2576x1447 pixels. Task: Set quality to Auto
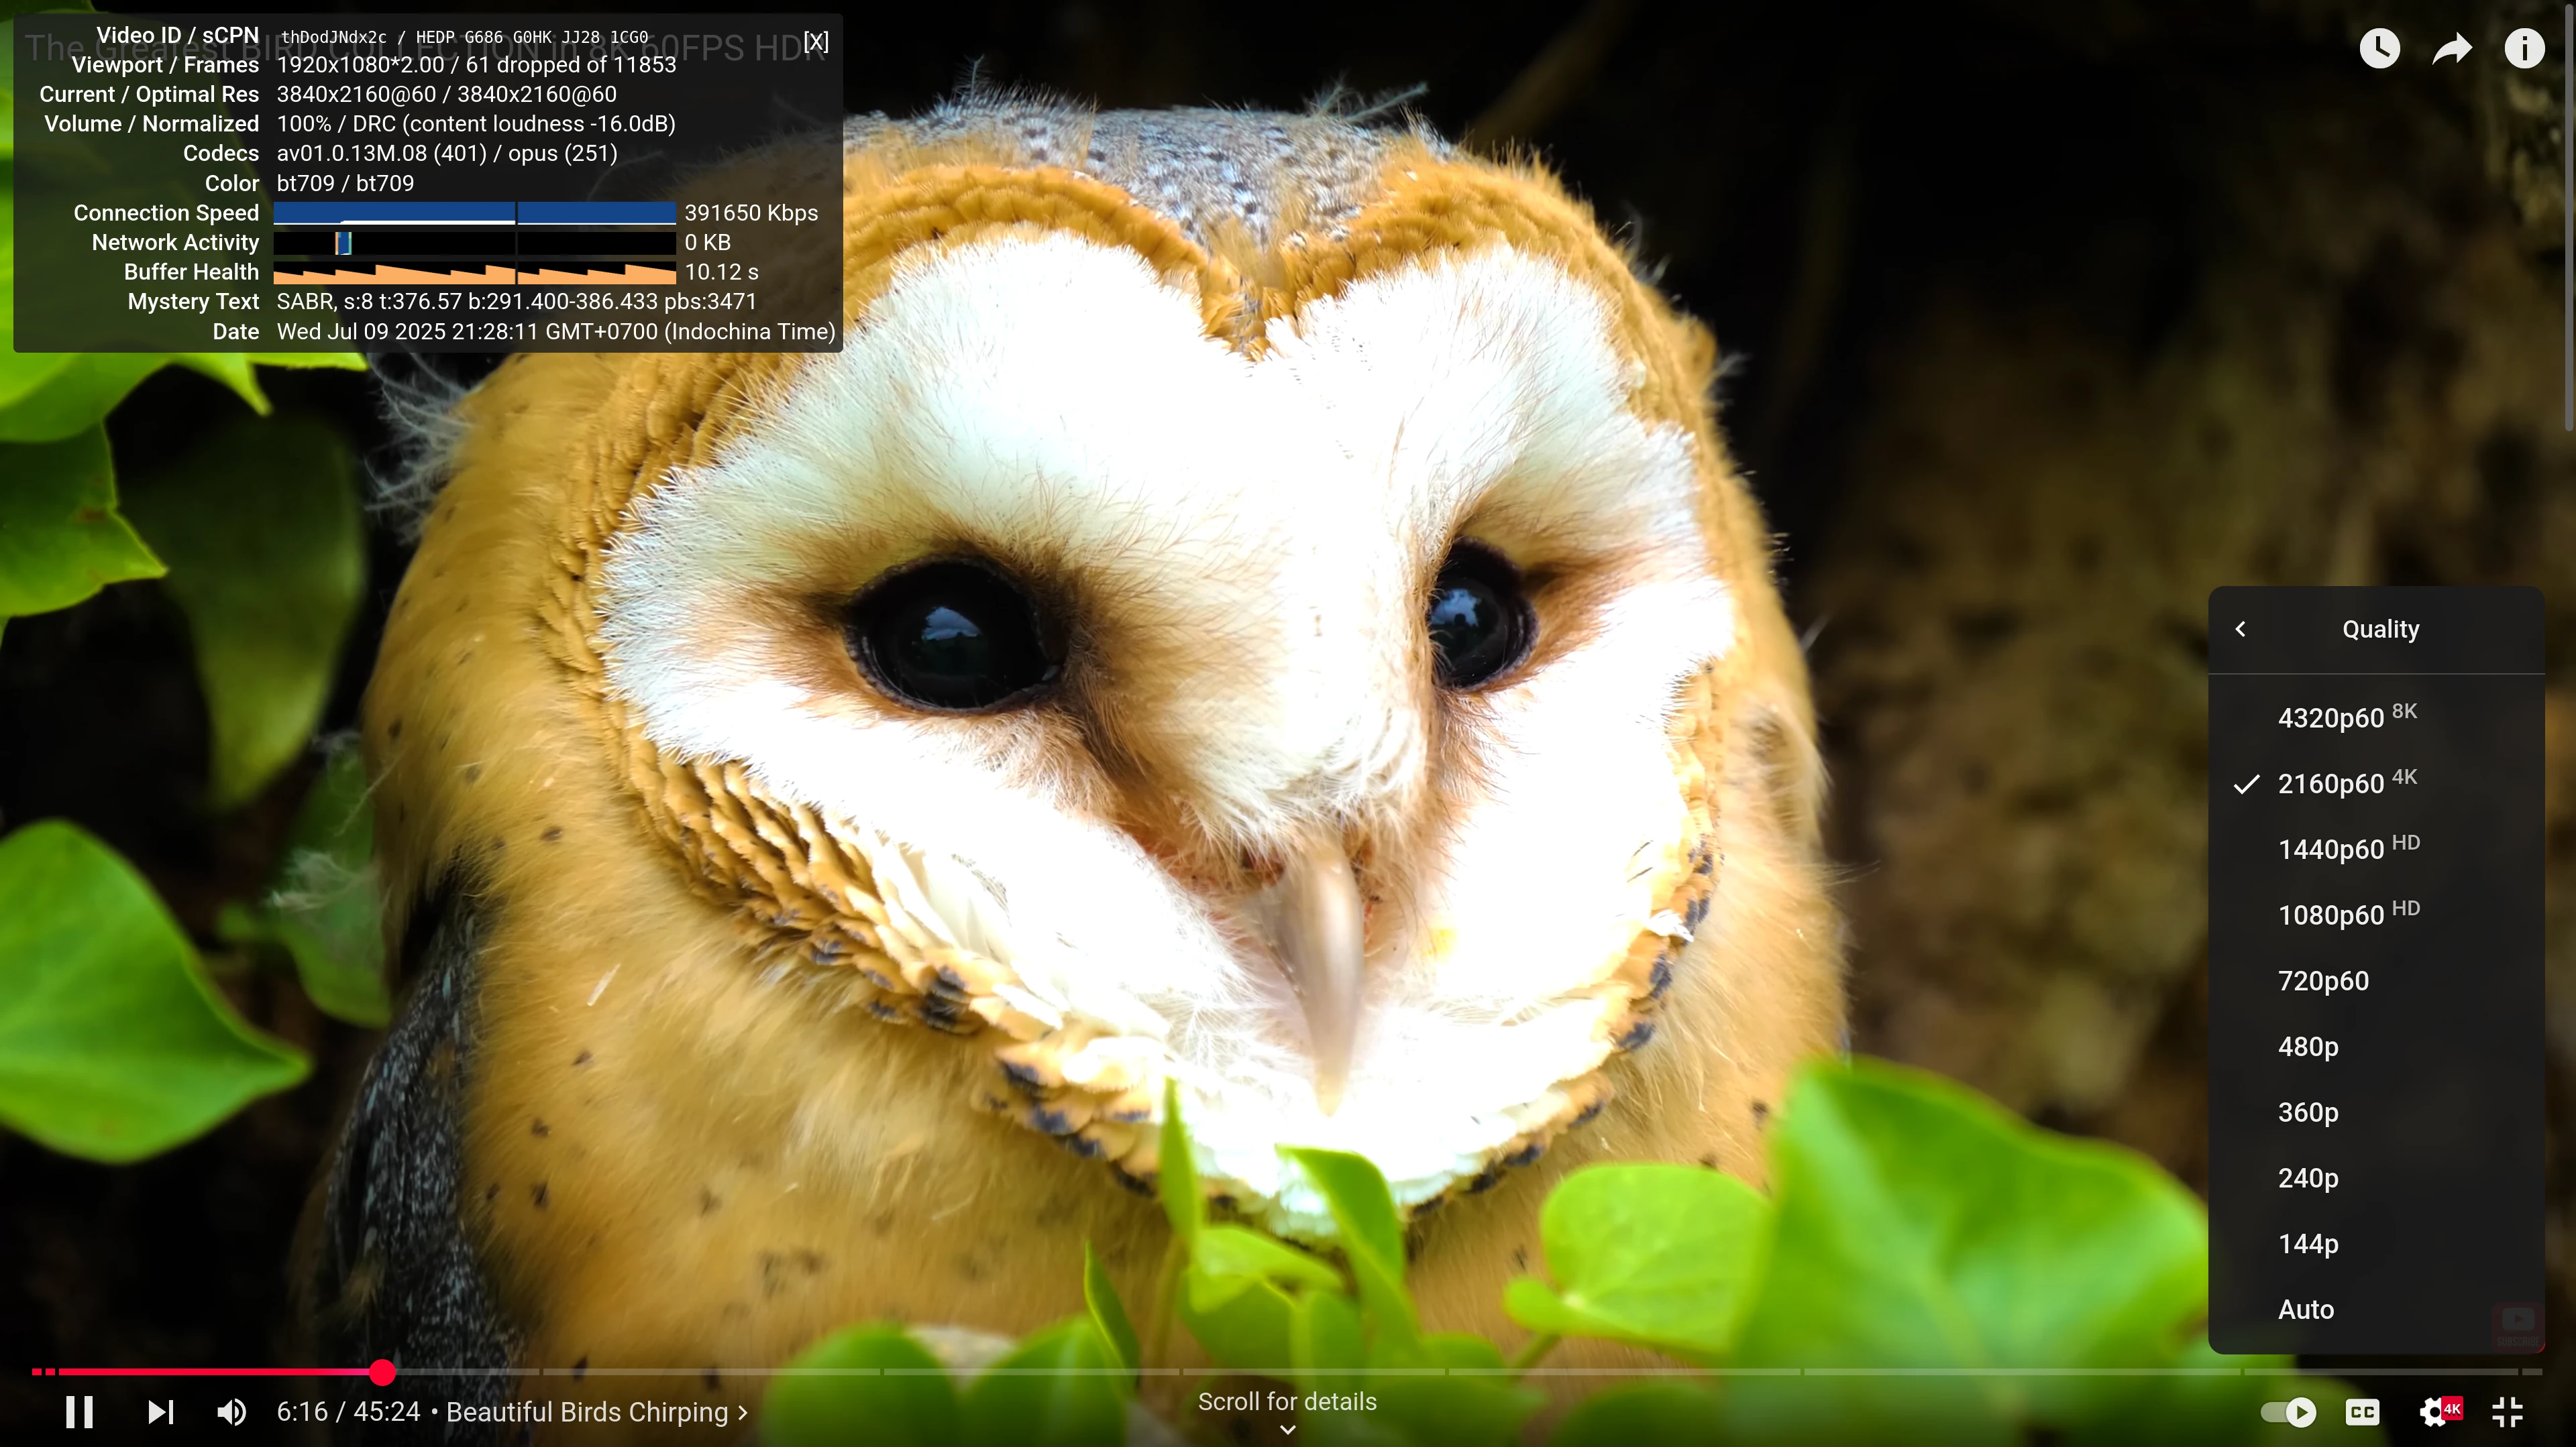point(2376,1309)
